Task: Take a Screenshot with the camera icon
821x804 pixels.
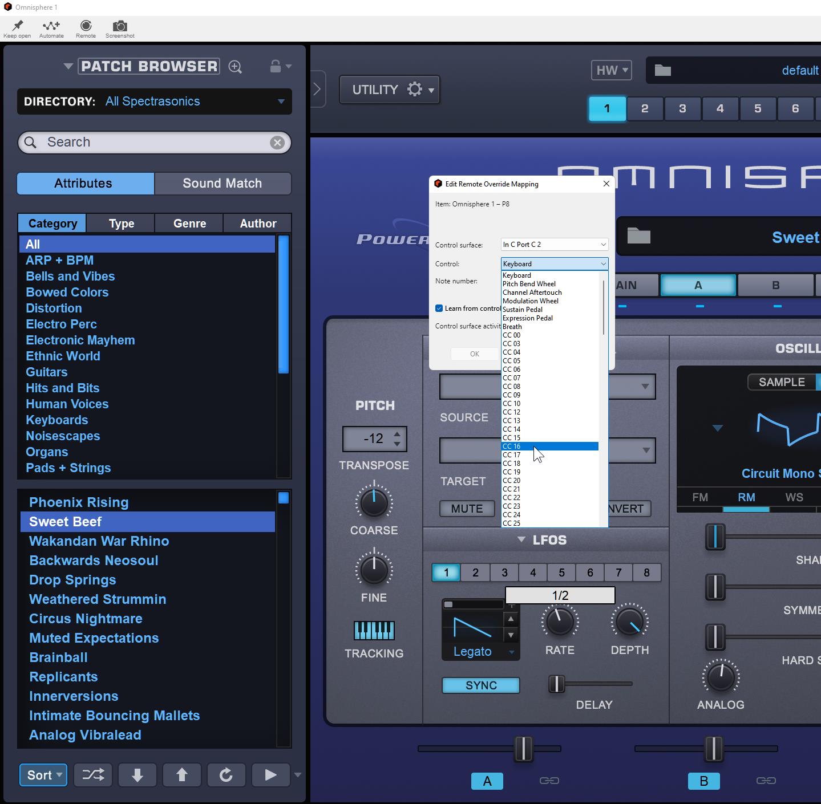Action: (120, 26)
